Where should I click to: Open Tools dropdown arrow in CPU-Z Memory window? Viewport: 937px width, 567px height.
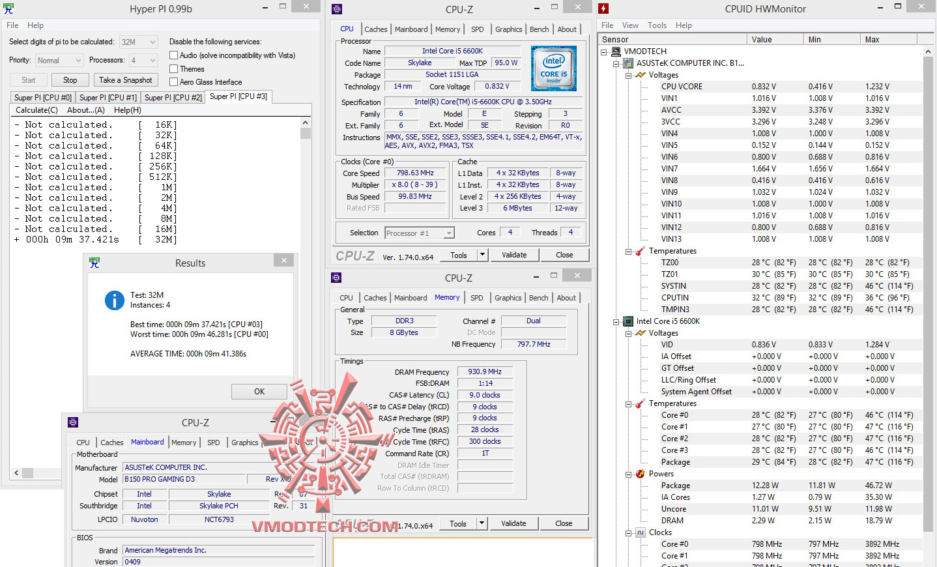(x=482, y=523)
